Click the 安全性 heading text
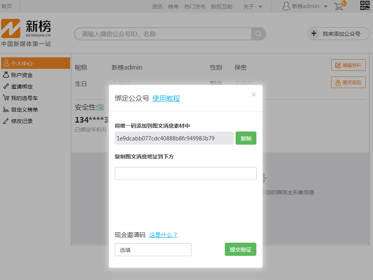373x280 pixels. pyautogui.click(x=86, y=107)
